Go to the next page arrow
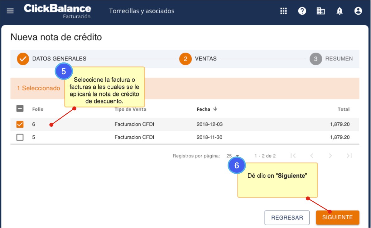The height and width of the screenshot is (228, 371). point(330,156)
